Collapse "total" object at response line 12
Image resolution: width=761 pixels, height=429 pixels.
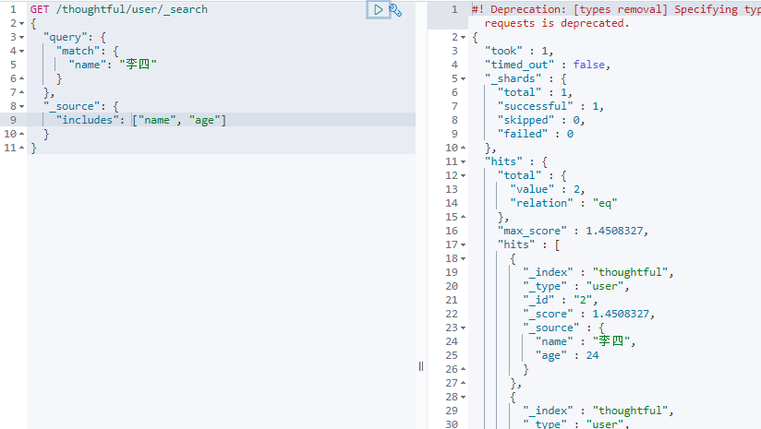coord(463,176)
